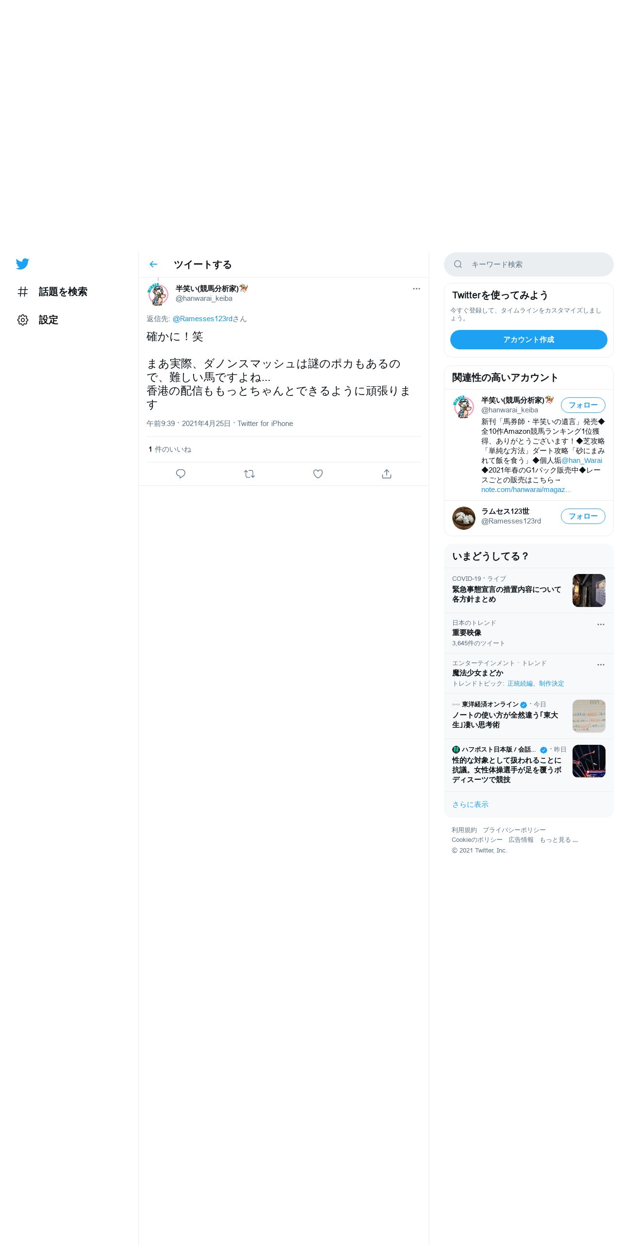Open more options for 重要映像 trend

(601, 624)
